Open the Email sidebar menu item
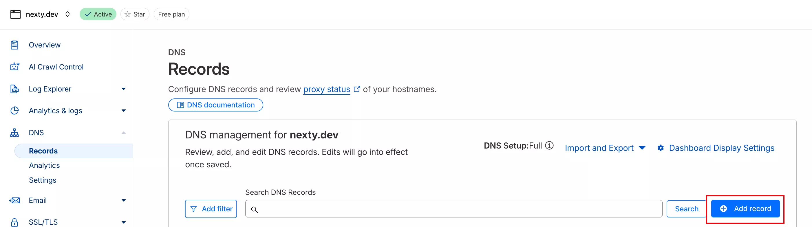 38,201
